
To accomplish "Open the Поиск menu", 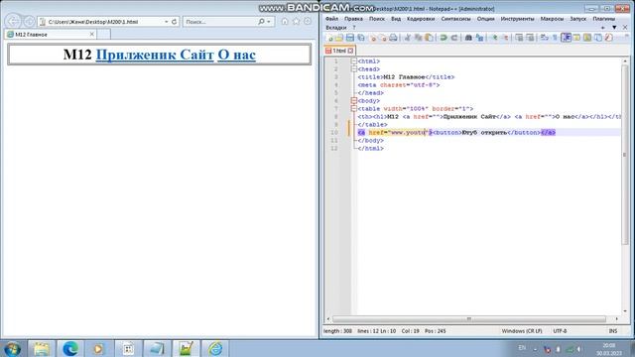I will point(377,19).
